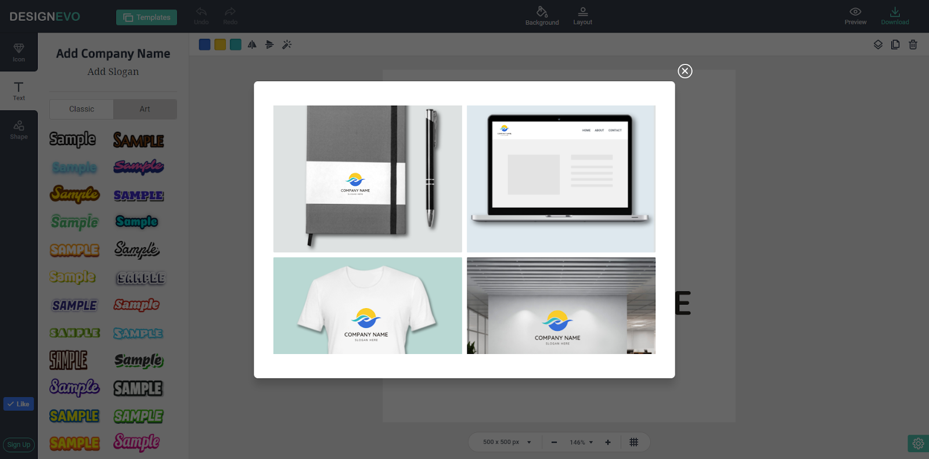The image size is (929, 459).
Task: Toggle the canvas grid icon
Action: [634, 442]
